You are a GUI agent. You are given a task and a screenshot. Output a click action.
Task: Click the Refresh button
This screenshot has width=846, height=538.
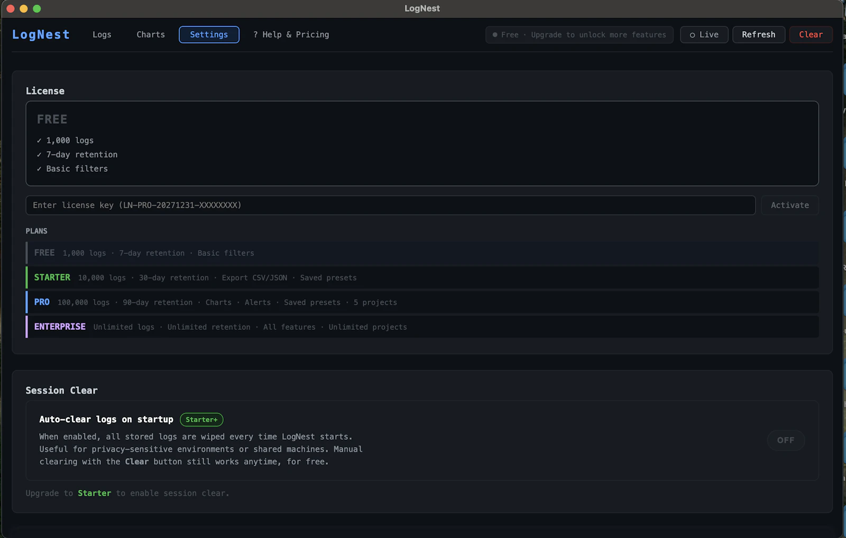(x=758, y=35)
